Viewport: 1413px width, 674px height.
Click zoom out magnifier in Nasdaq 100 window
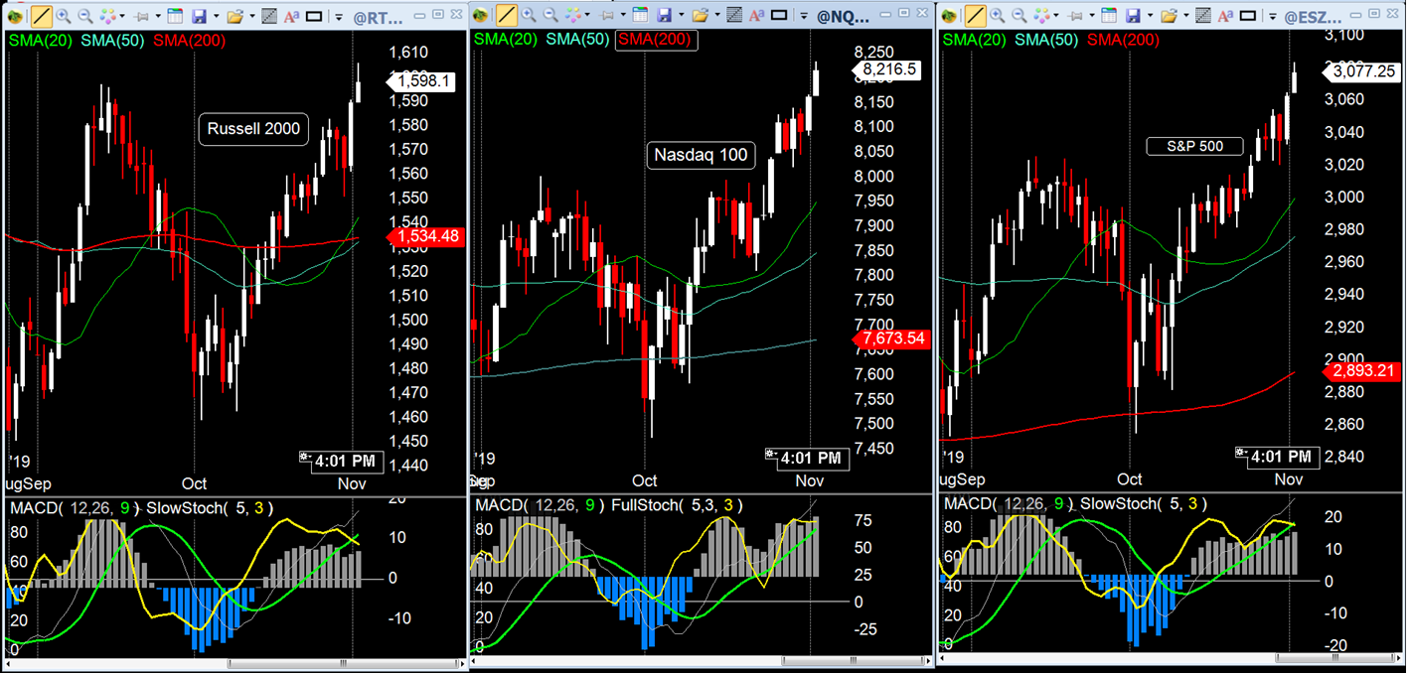coord(550,15)
